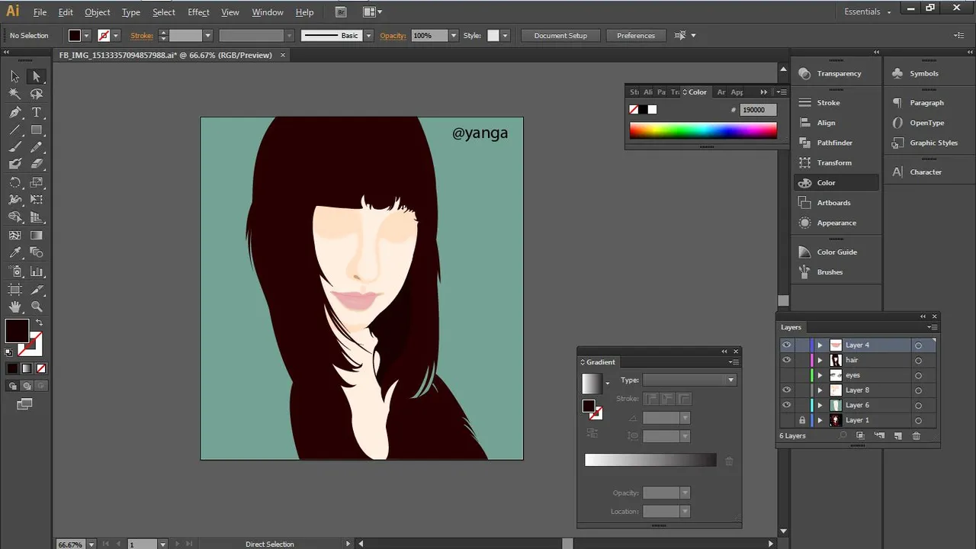Open the Effect menu
The width and height of the screenshot is (976, 549).
tap(198, 12)
